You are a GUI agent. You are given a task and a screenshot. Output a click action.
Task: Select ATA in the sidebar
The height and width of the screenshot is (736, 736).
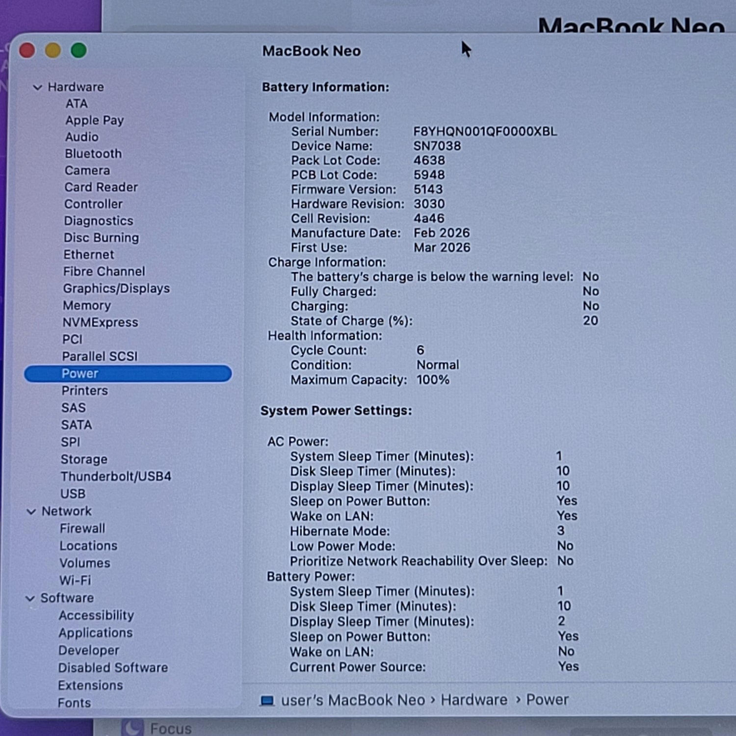click(x=77, y=104)
